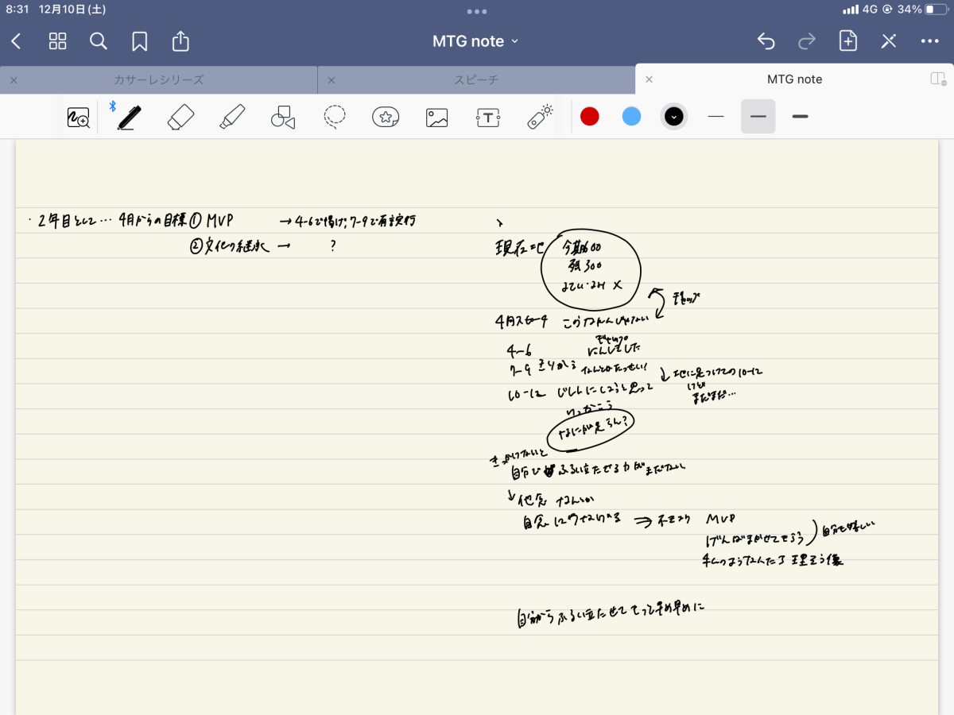Insert an image with Image tool

click(x=436, y=118)
